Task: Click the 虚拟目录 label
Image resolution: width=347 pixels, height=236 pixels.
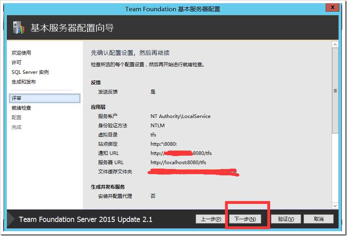Action: (x=108, y=134)
